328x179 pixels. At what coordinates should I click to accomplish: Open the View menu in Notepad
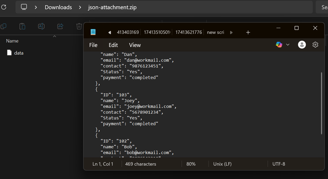pyautogui.click(x=135, y=45)
